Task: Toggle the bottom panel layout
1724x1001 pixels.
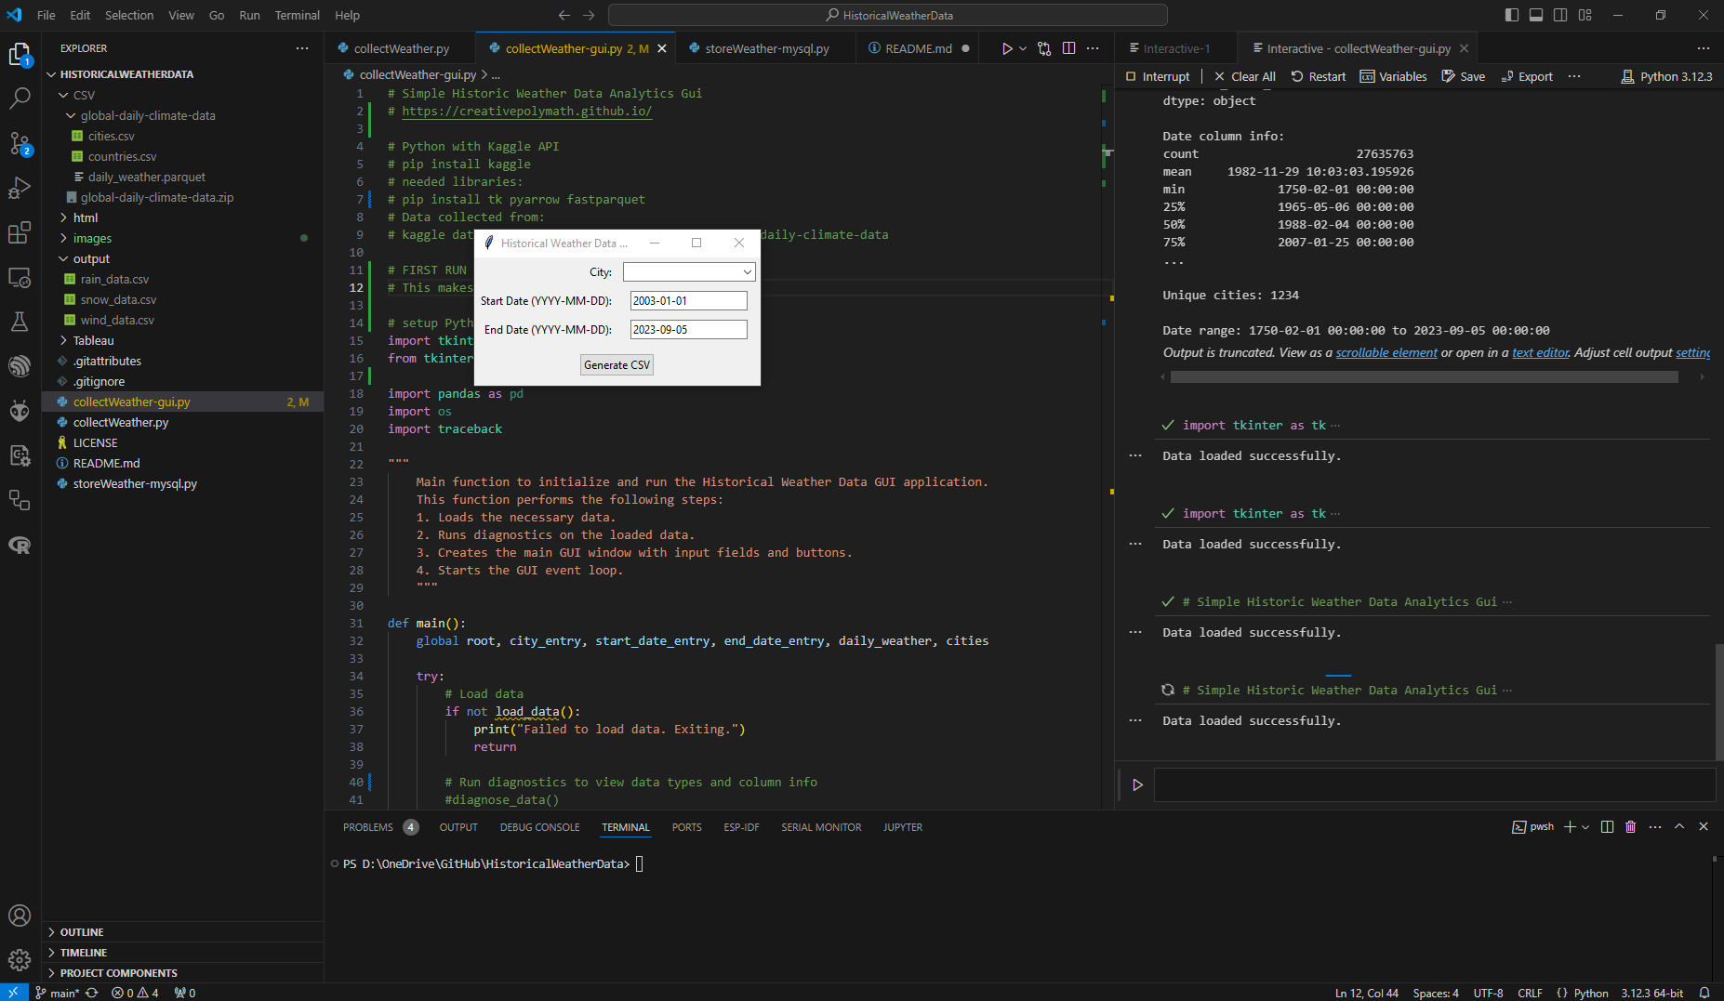Action: click(x=1536, y=15)
